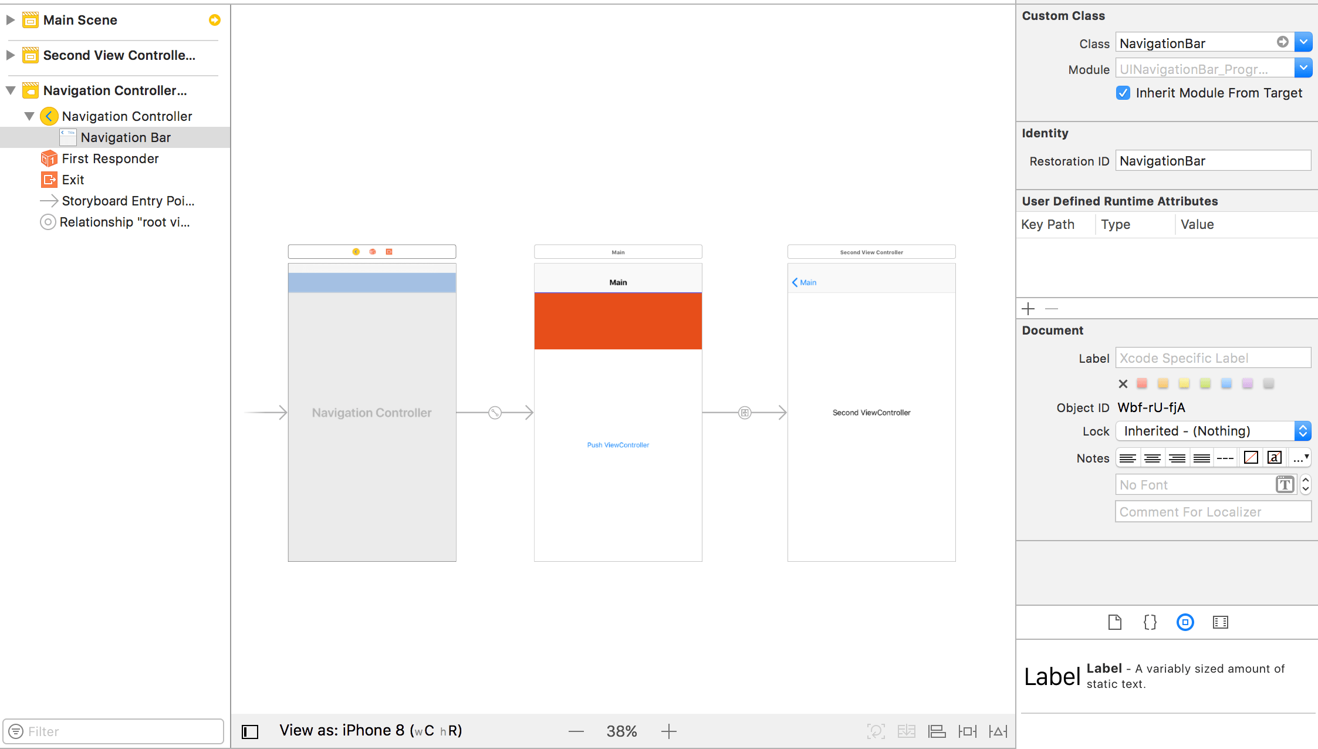Collapse the Navigation Controller Scene triangle
Image resolution: width=1318 pixels, height=749 pixels.
click(11, 90)
